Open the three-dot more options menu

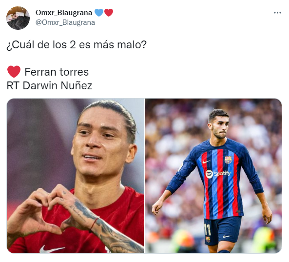pyautogui.click(x=277, y=13)
